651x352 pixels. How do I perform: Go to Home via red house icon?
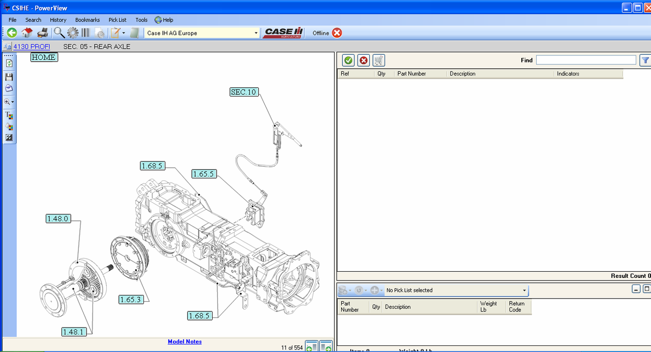27,33
